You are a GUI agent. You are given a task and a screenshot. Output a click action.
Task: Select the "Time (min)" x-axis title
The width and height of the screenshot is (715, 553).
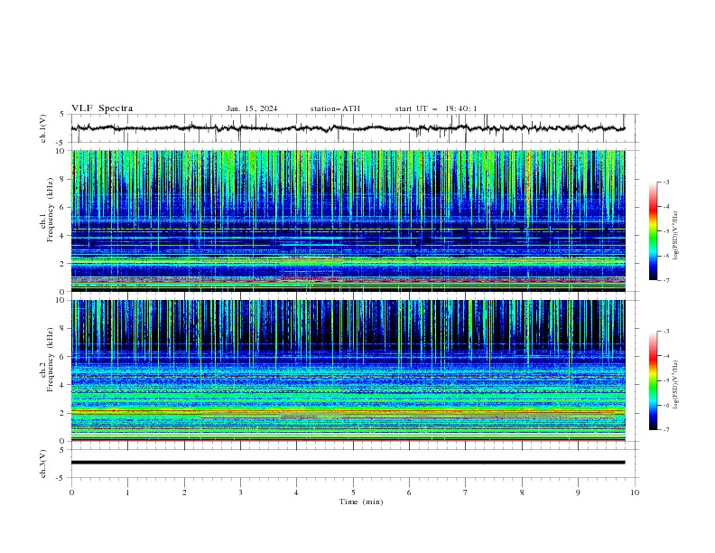[x=361, y=501]
